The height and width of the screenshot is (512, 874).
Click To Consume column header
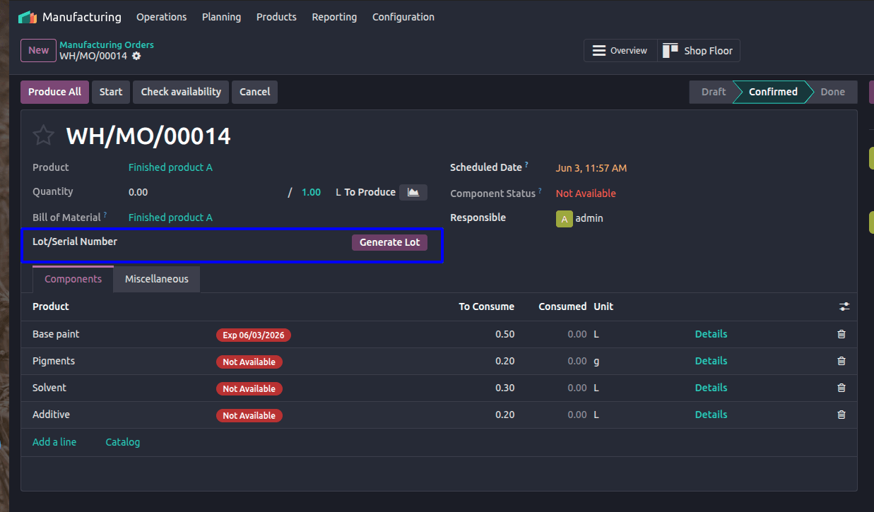tap(487, 306)
